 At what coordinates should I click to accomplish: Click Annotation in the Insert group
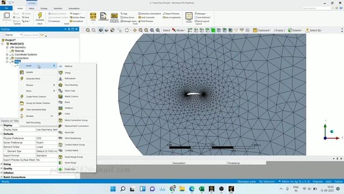[76, 22]
